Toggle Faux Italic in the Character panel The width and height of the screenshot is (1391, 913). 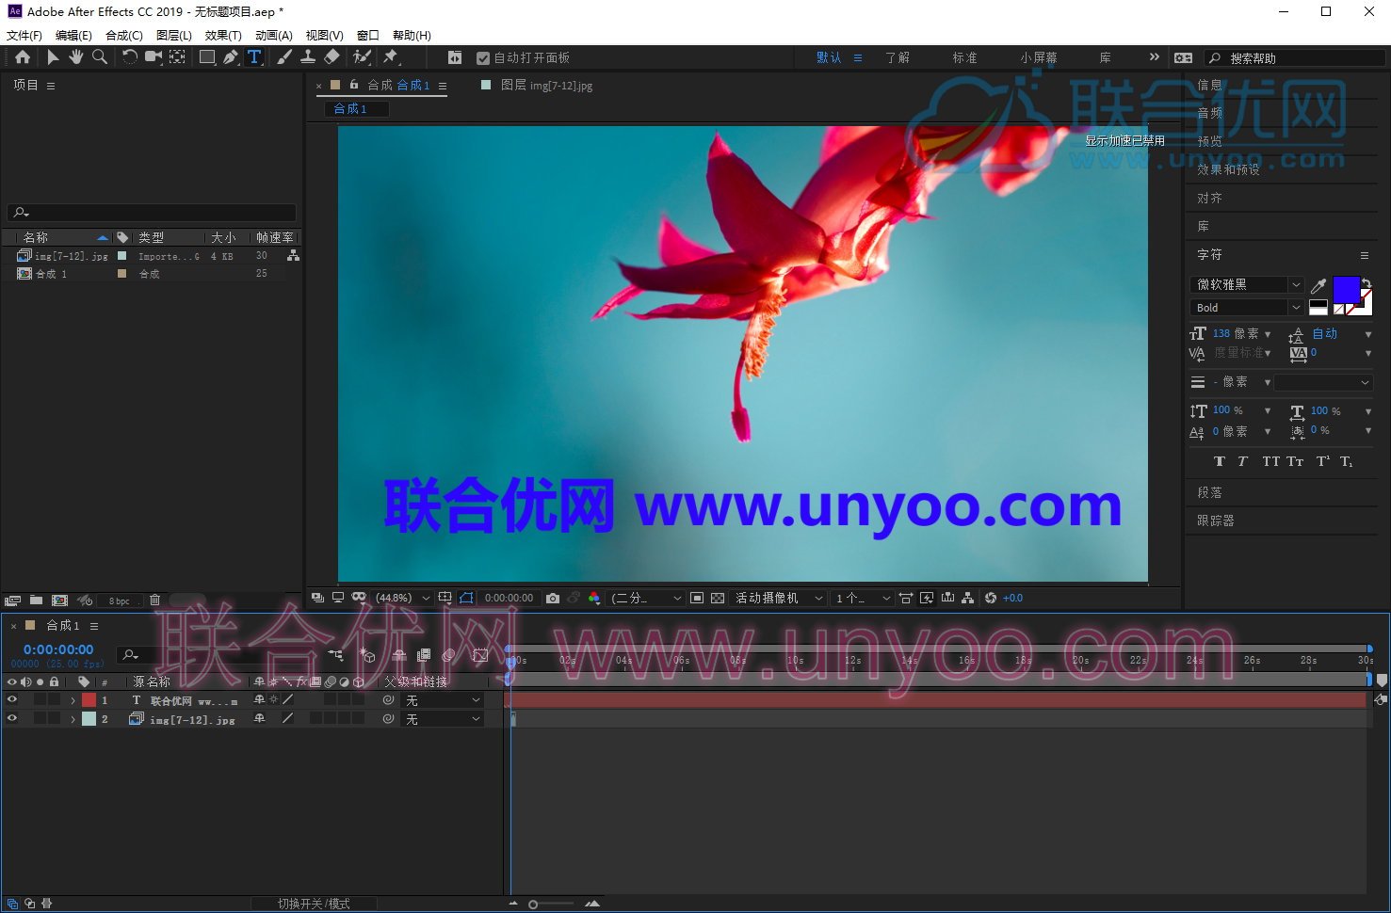tap(1242, 461)
